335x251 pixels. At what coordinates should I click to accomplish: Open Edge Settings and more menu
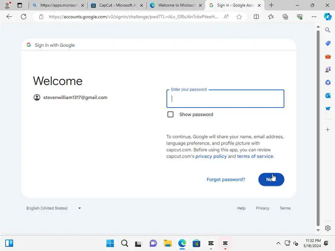pos(314,17)
